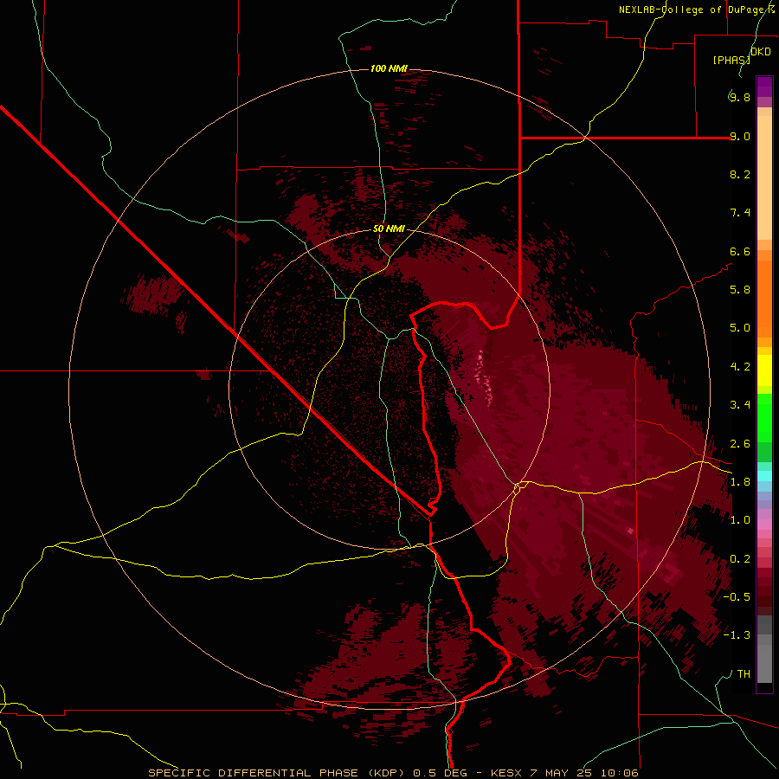Click the 5.0 scale label
Screen dimensions: 779x779
click(x=740, y=328)
